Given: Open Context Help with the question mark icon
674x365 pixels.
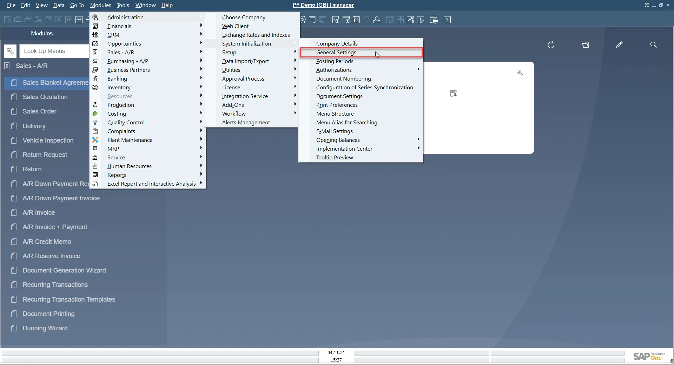Looking at the screenshot, I should pos(448,20).
